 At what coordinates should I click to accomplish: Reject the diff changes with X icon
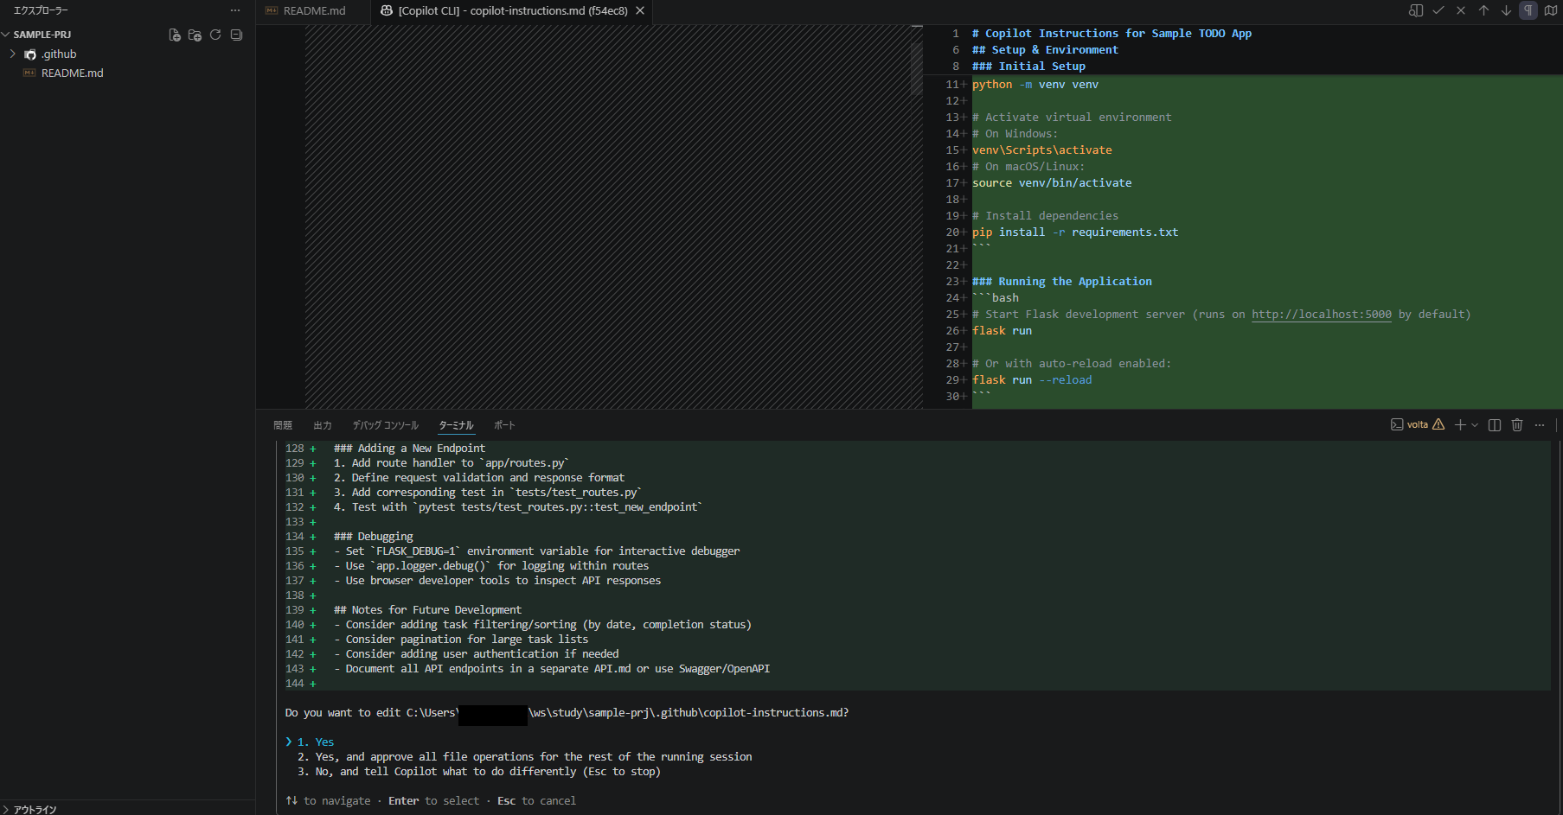tap(1461, 10)
